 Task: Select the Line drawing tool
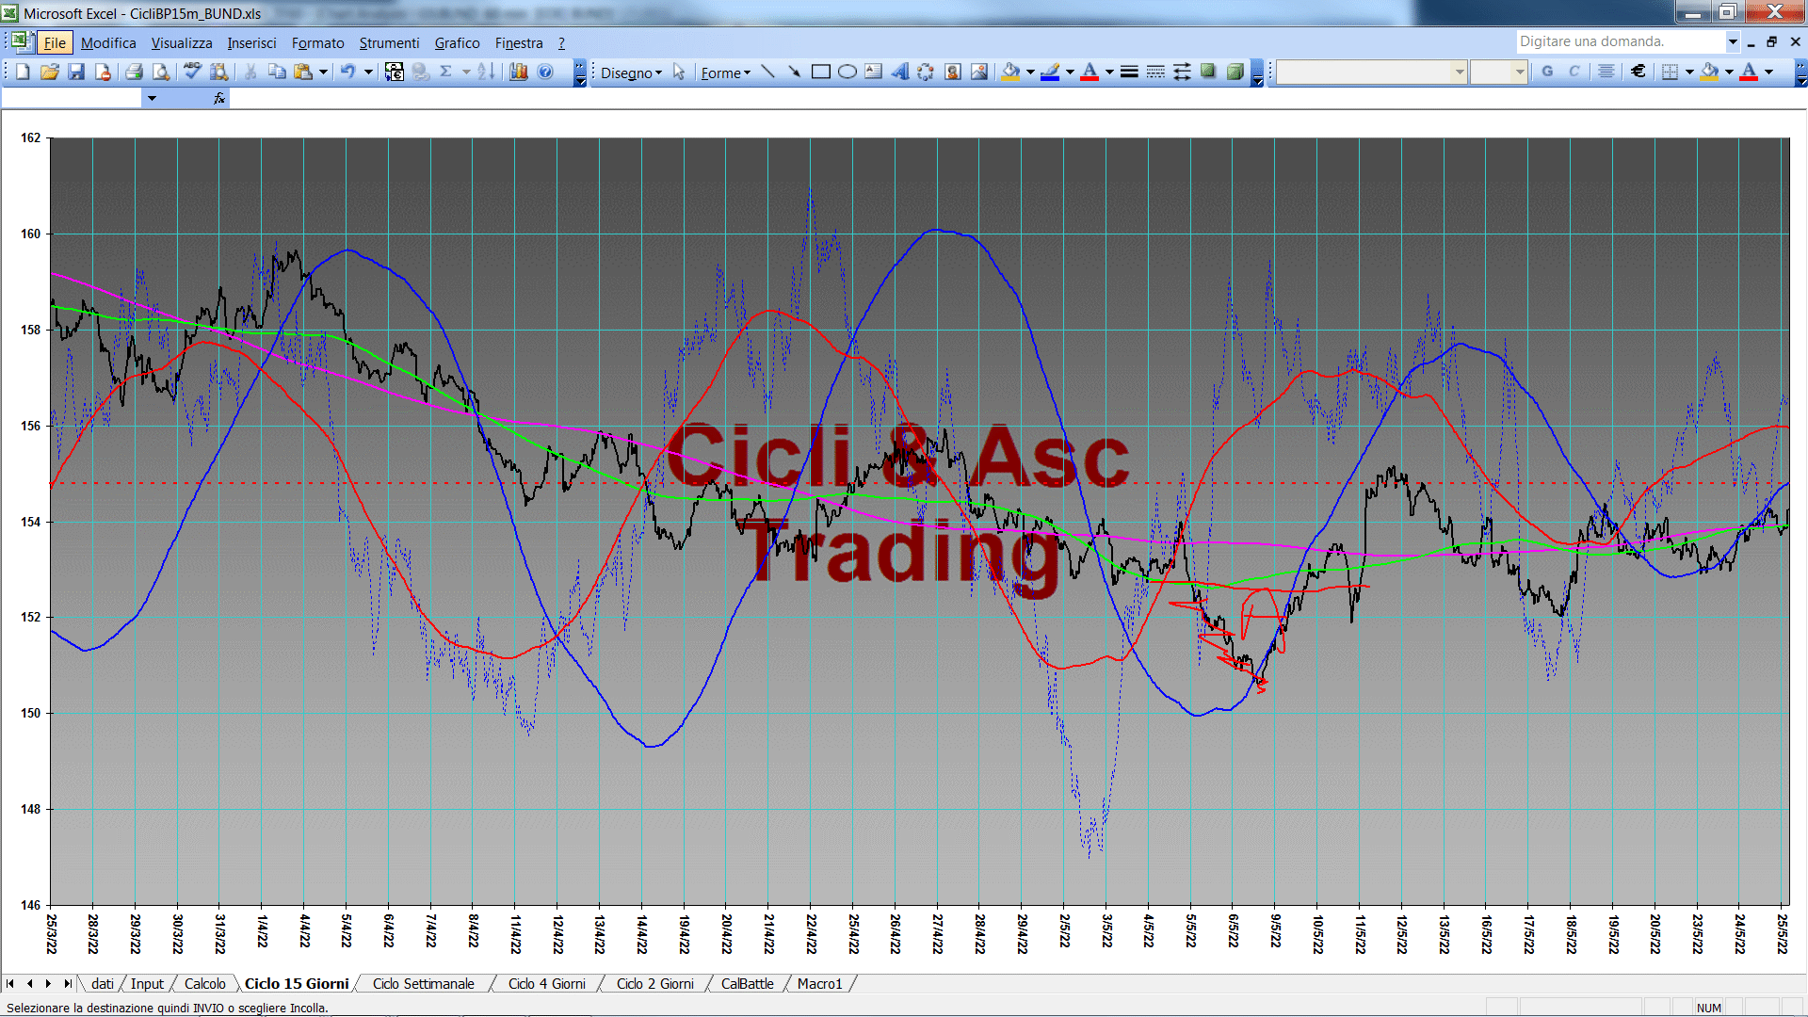[768, 72]
